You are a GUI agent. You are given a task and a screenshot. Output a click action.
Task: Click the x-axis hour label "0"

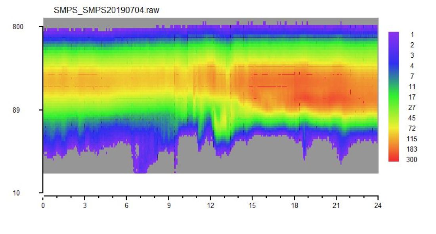pyautogui.click(x=43, y=206)
